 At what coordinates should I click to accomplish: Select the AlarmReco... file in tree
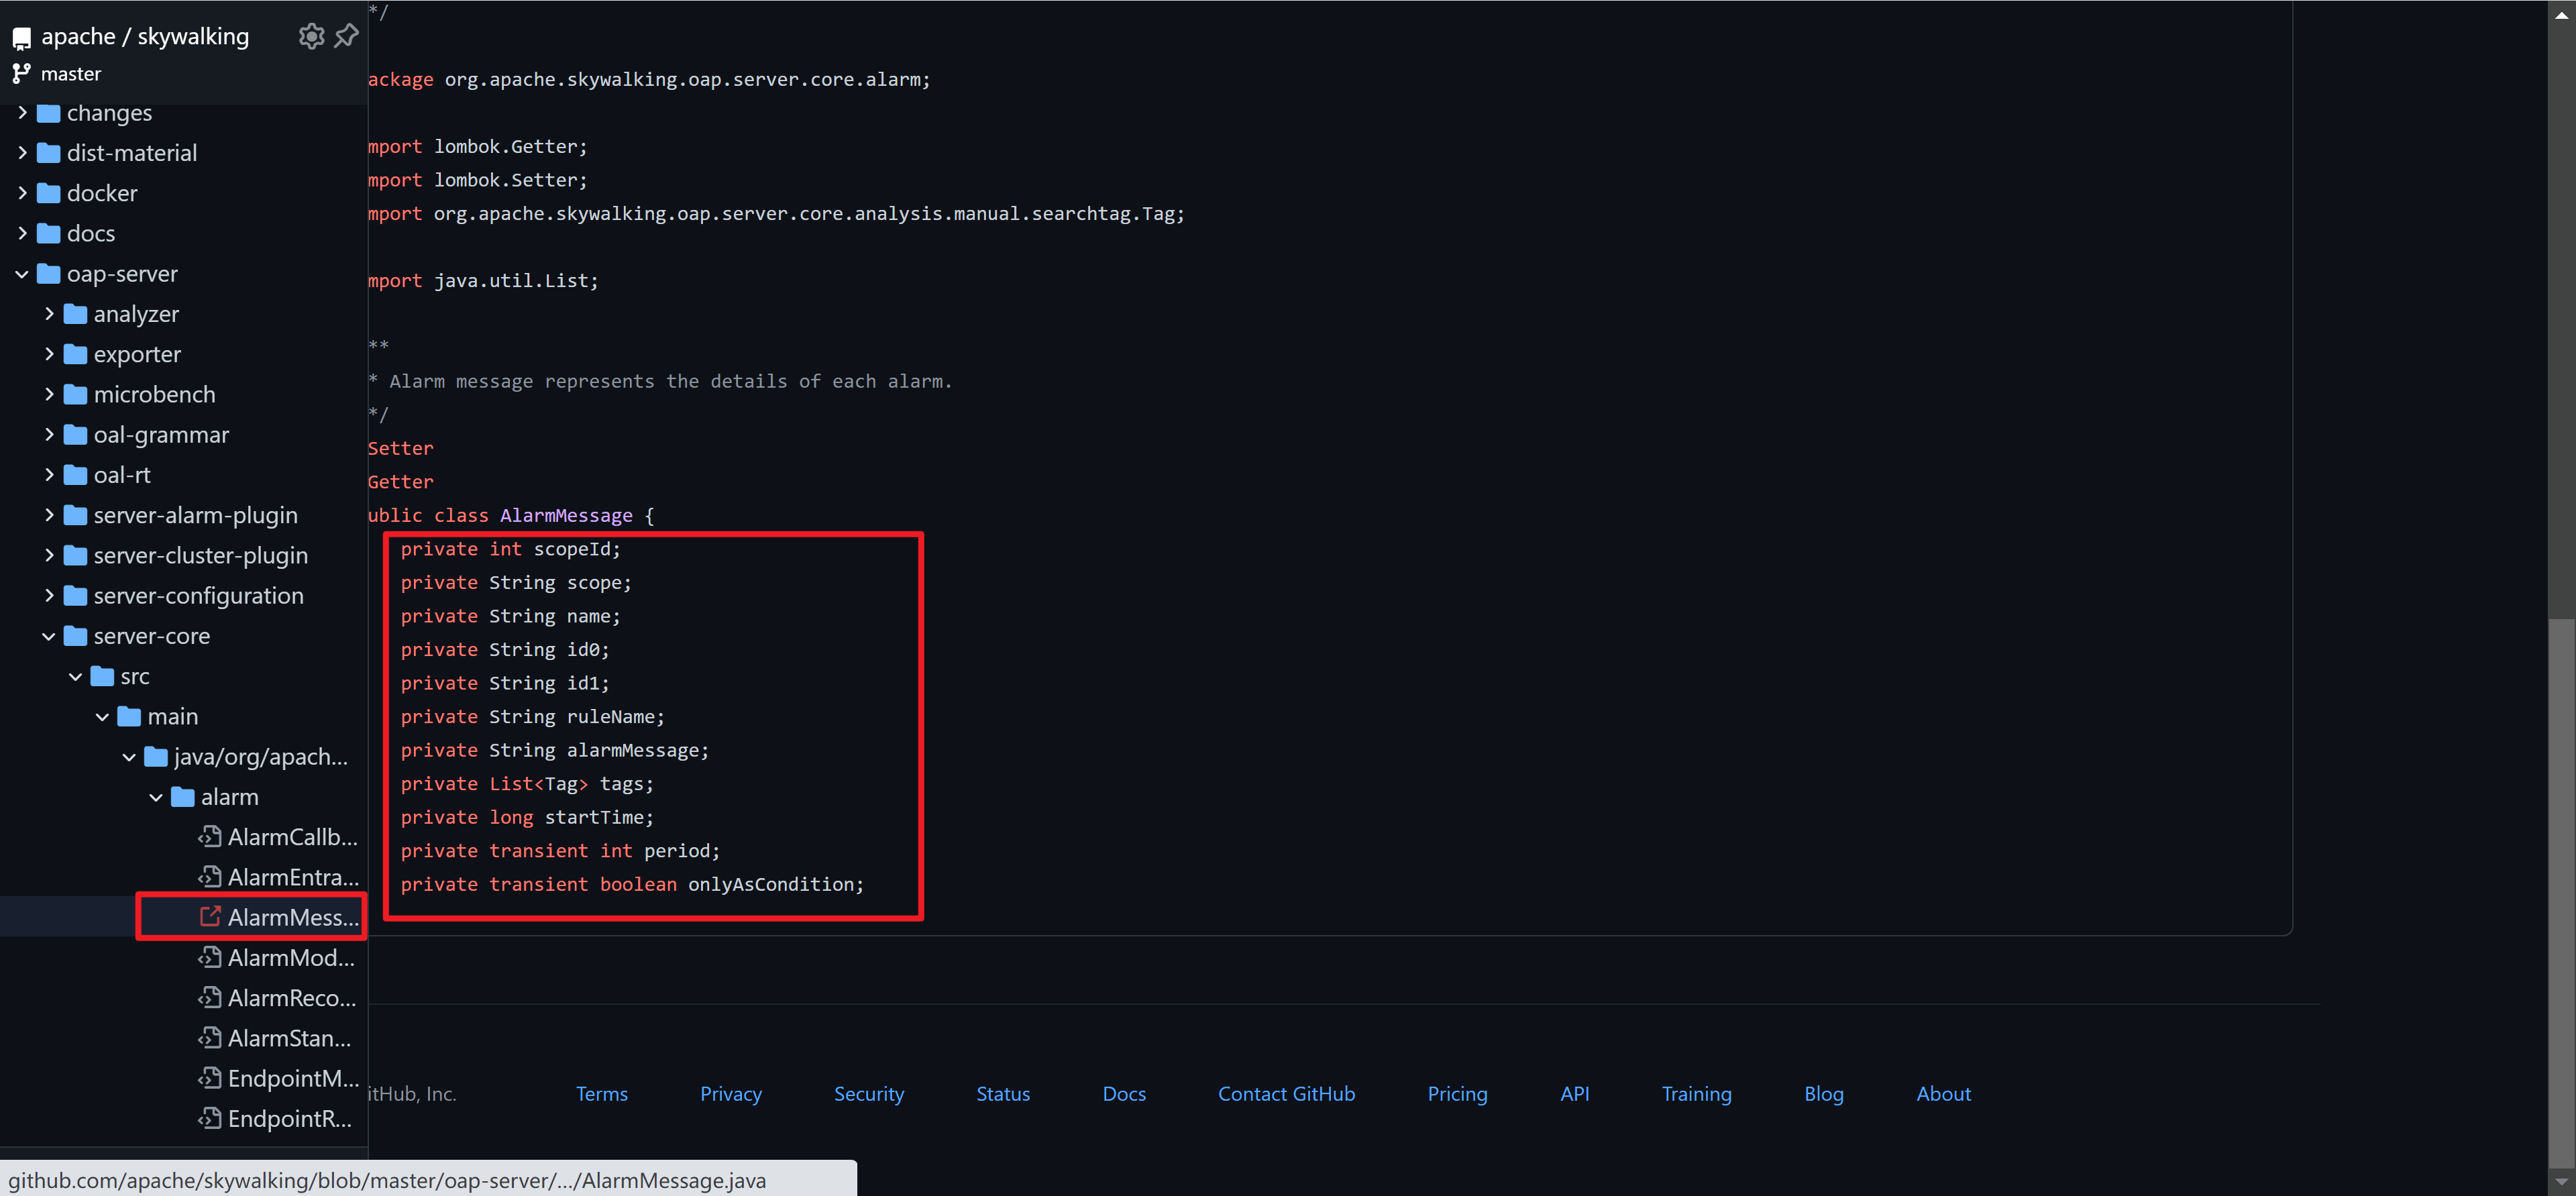point(291,998)
